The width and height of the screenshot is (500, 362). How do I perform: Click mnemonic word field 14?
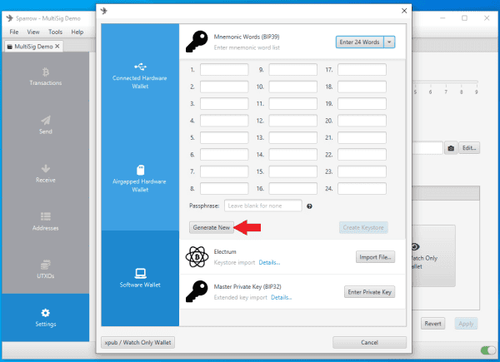(293, 155)
